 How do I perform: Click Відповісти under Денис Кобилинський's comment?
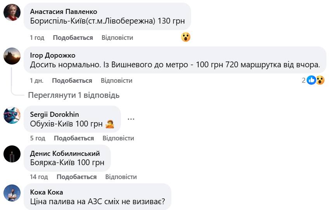pyautogui.click(x=121, y=177)
